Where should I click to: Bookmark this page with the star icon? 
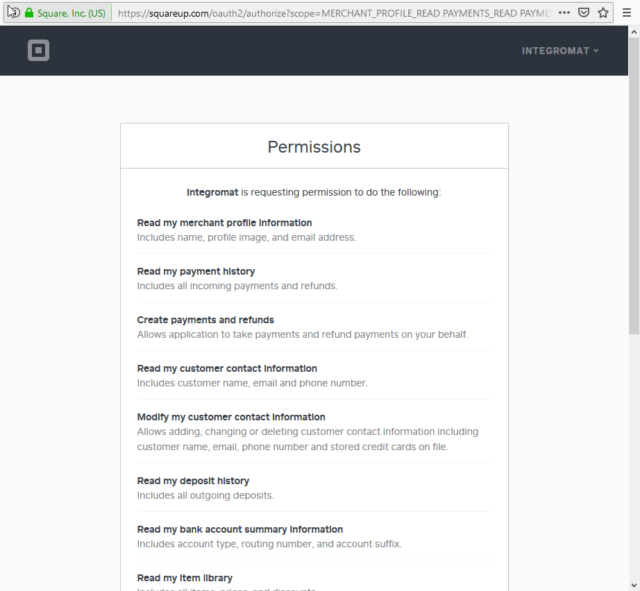(603, 12)
